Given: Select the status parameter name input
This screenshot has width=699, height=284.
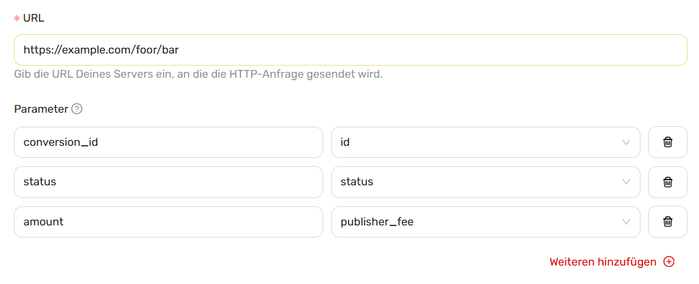Looking at the screenshot, I should point(169,181).
